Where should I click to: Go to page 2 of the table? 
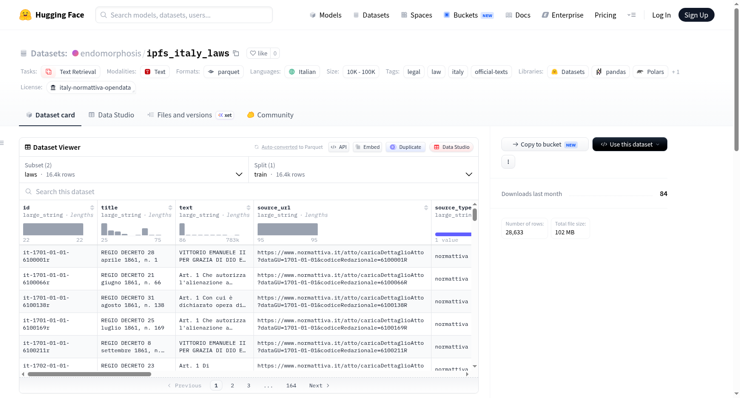pyautogui.click(x=232, y=386)
